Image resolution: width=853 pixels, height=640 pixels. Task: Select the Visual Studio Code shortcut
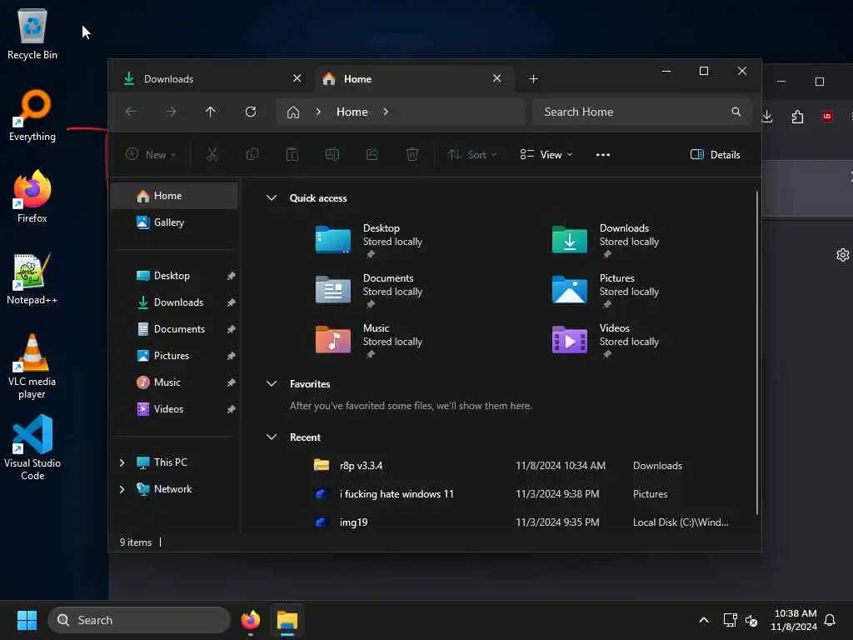click(32, 447)
